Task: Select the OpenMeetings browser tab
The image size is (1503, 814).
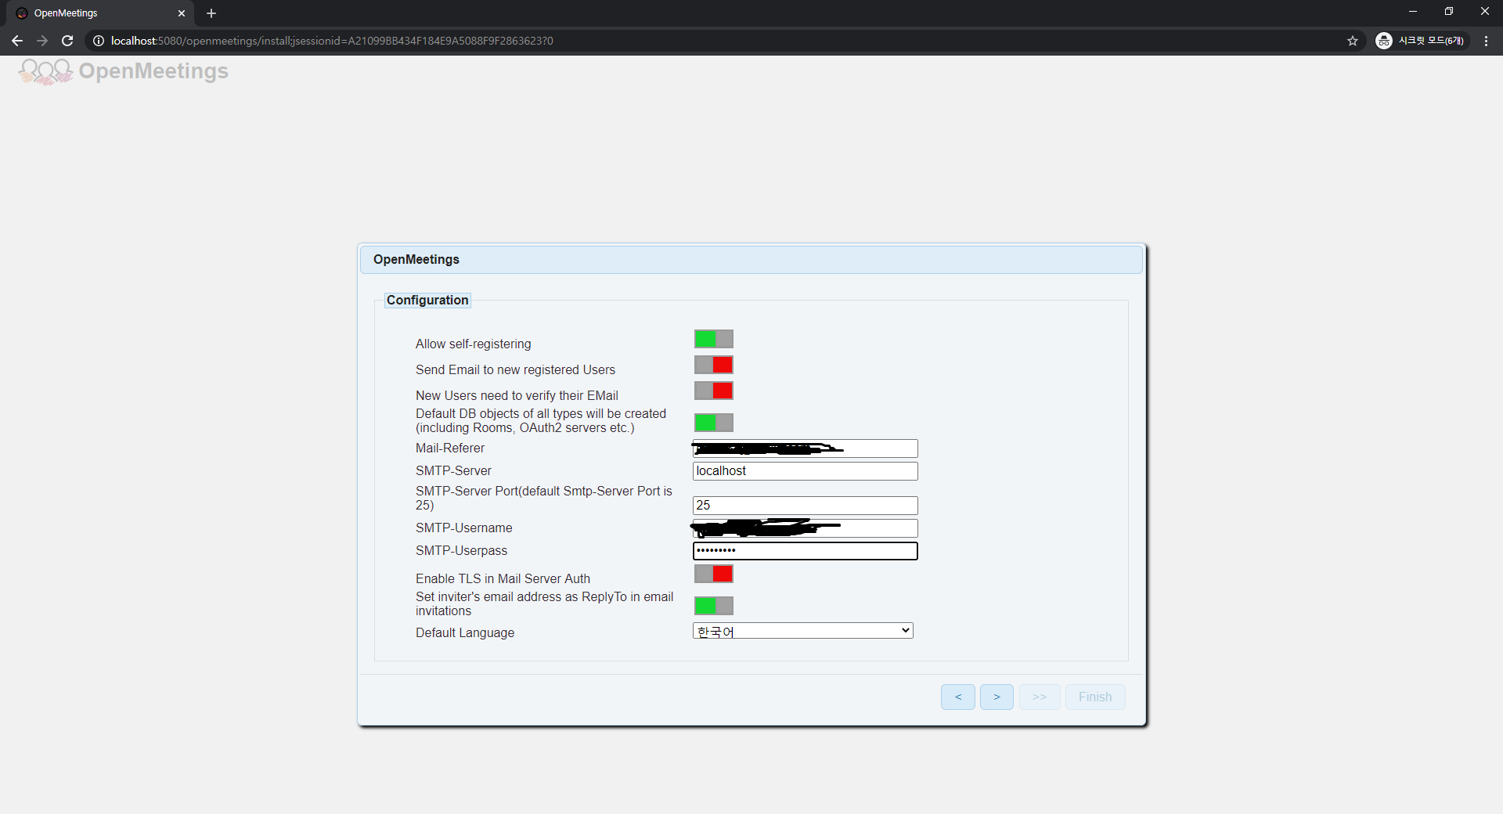Action: 100,13
